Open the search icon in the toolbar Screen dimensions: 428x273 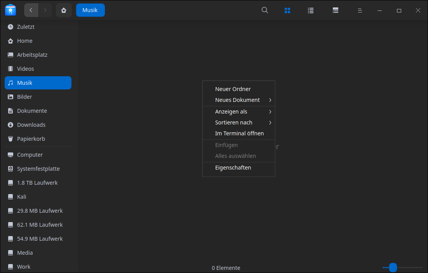[x=265, y=10]
